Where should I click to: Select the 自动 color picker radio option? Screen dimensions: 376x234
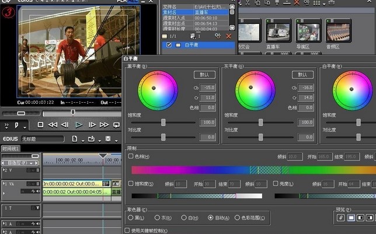pos(211,218)
